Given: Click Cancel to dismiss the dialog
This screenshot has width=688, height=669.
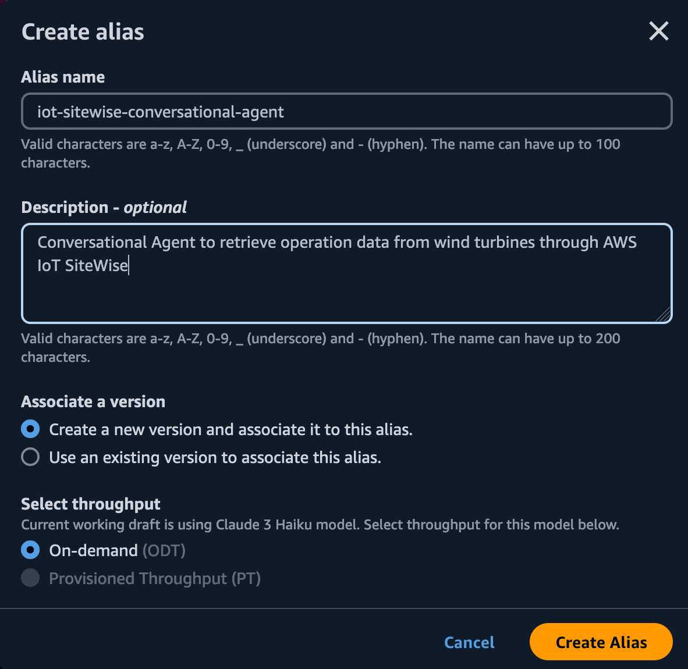Looking at the screenshot, I should point(469,642).
